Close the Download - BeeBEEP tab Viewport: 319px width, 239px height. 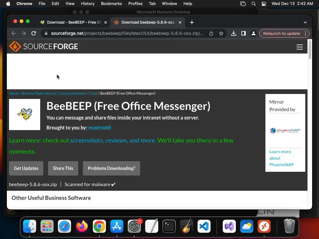pos(106,22)
